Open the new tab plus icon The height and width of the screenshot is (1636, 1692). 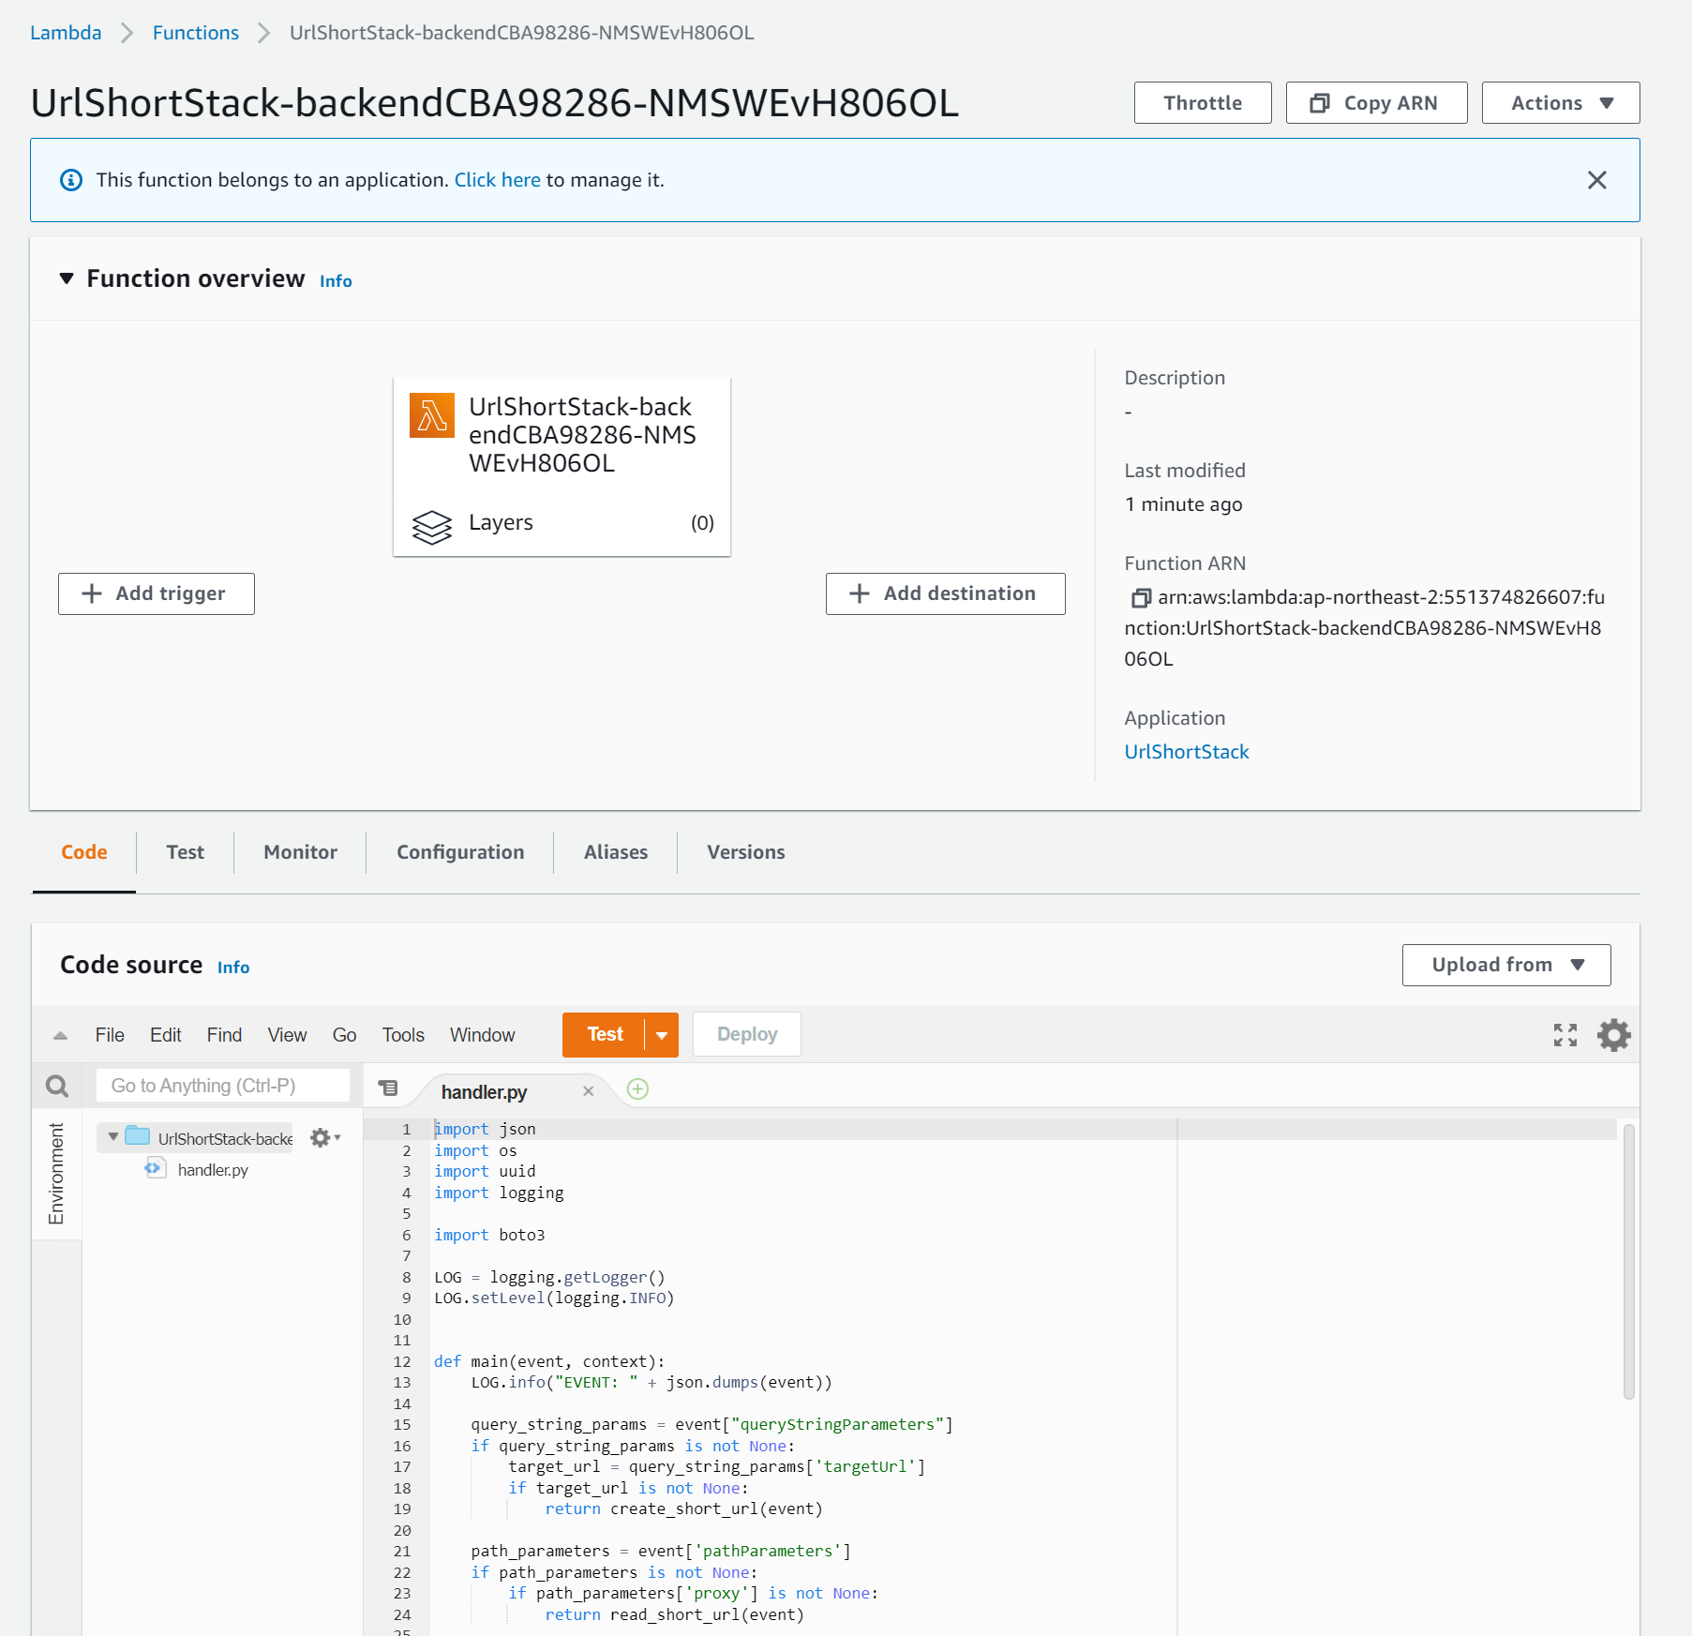pos(638,1088)
